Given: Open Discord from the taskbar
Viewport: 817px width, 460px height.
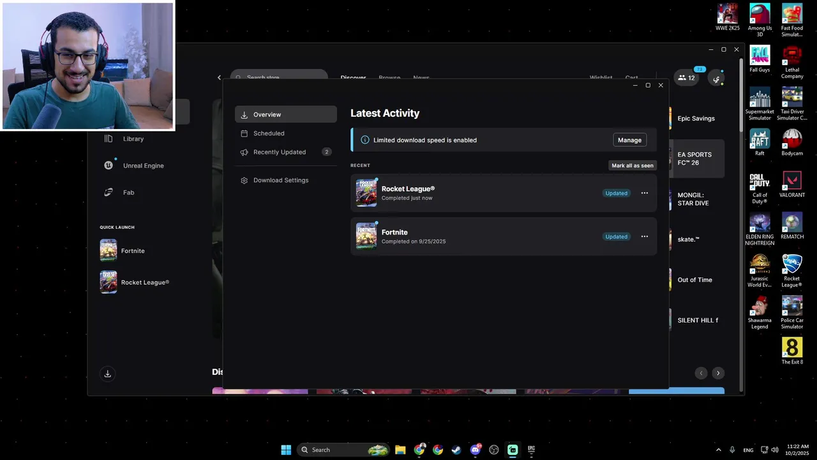Looking at the screenshot, I should [x=475, y=450].
